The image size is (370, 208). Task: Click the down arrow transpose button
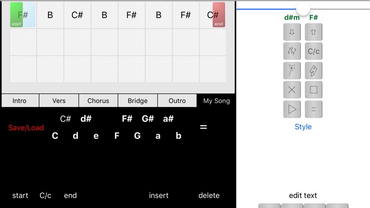point(292,32)
